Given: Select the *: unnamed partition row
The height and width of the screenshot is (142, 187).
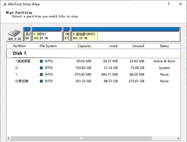Looking at the screenshot, I should 93,74.
